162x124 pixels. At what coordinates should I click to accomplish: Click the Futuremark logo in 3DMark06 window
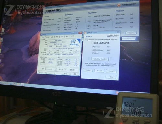tap(127, 5)
